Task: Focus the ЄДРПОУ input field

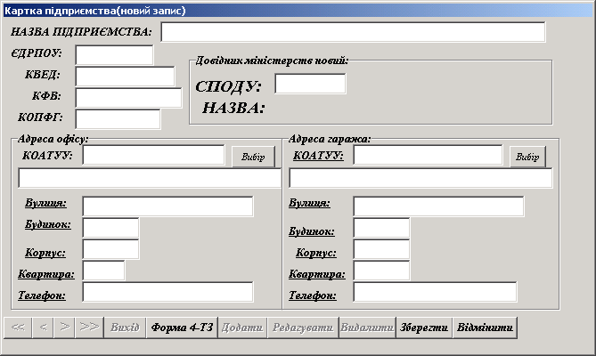Action: pyautogui.click(x=114, y=55)
